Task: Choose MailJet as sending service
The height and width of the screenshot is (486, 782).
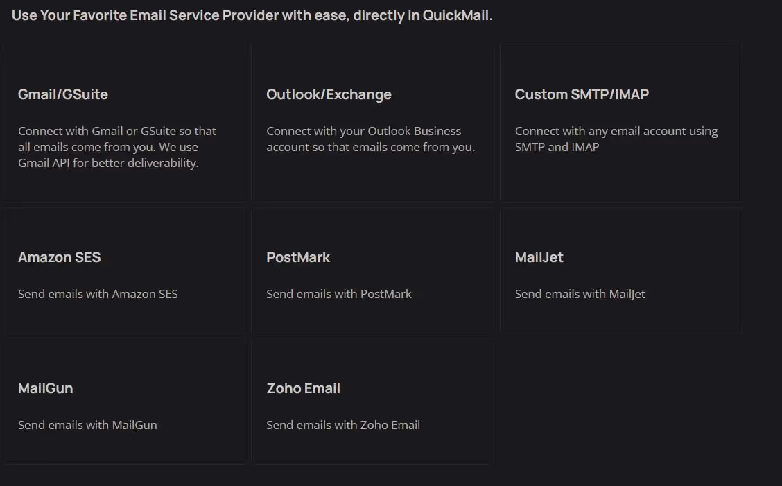Action: 620,270
